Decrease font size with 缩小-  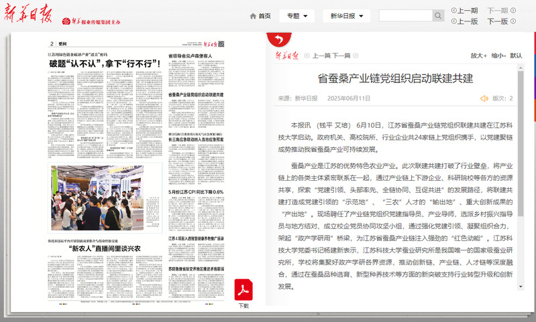[498, 56]
